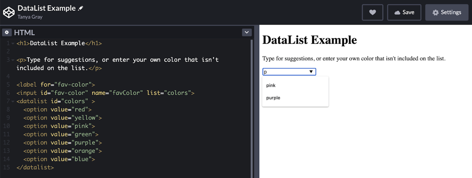Open author Tanya Gray's profile

coord(30,17)
